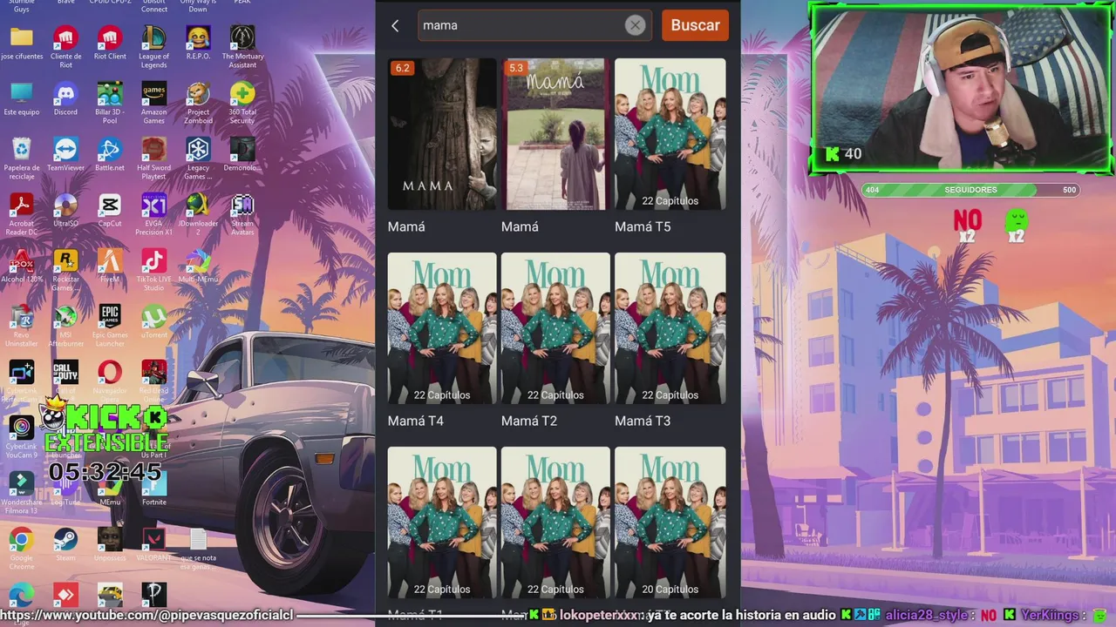Click the 'Mamá T2' title text
Image resolution: width=1116 pixels, height=627 pixels.
click(x=529, y=421)
